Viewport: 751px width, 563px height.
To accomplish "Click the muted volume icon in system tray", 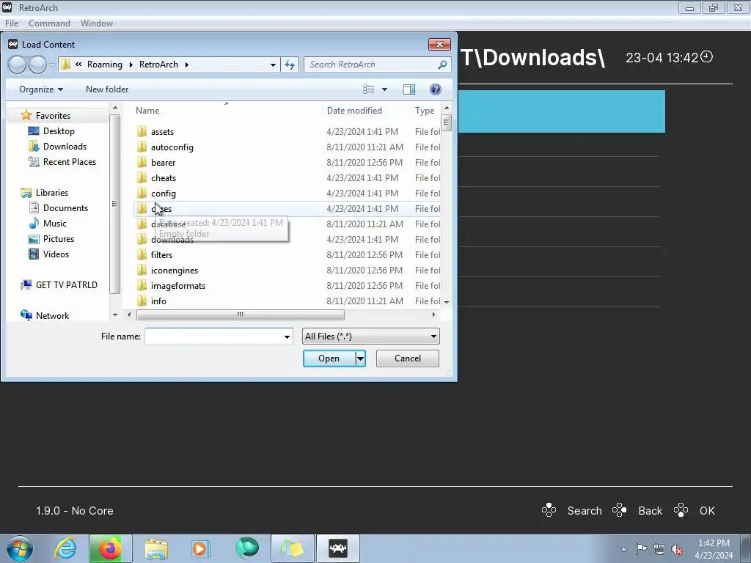I will [677, 549].
